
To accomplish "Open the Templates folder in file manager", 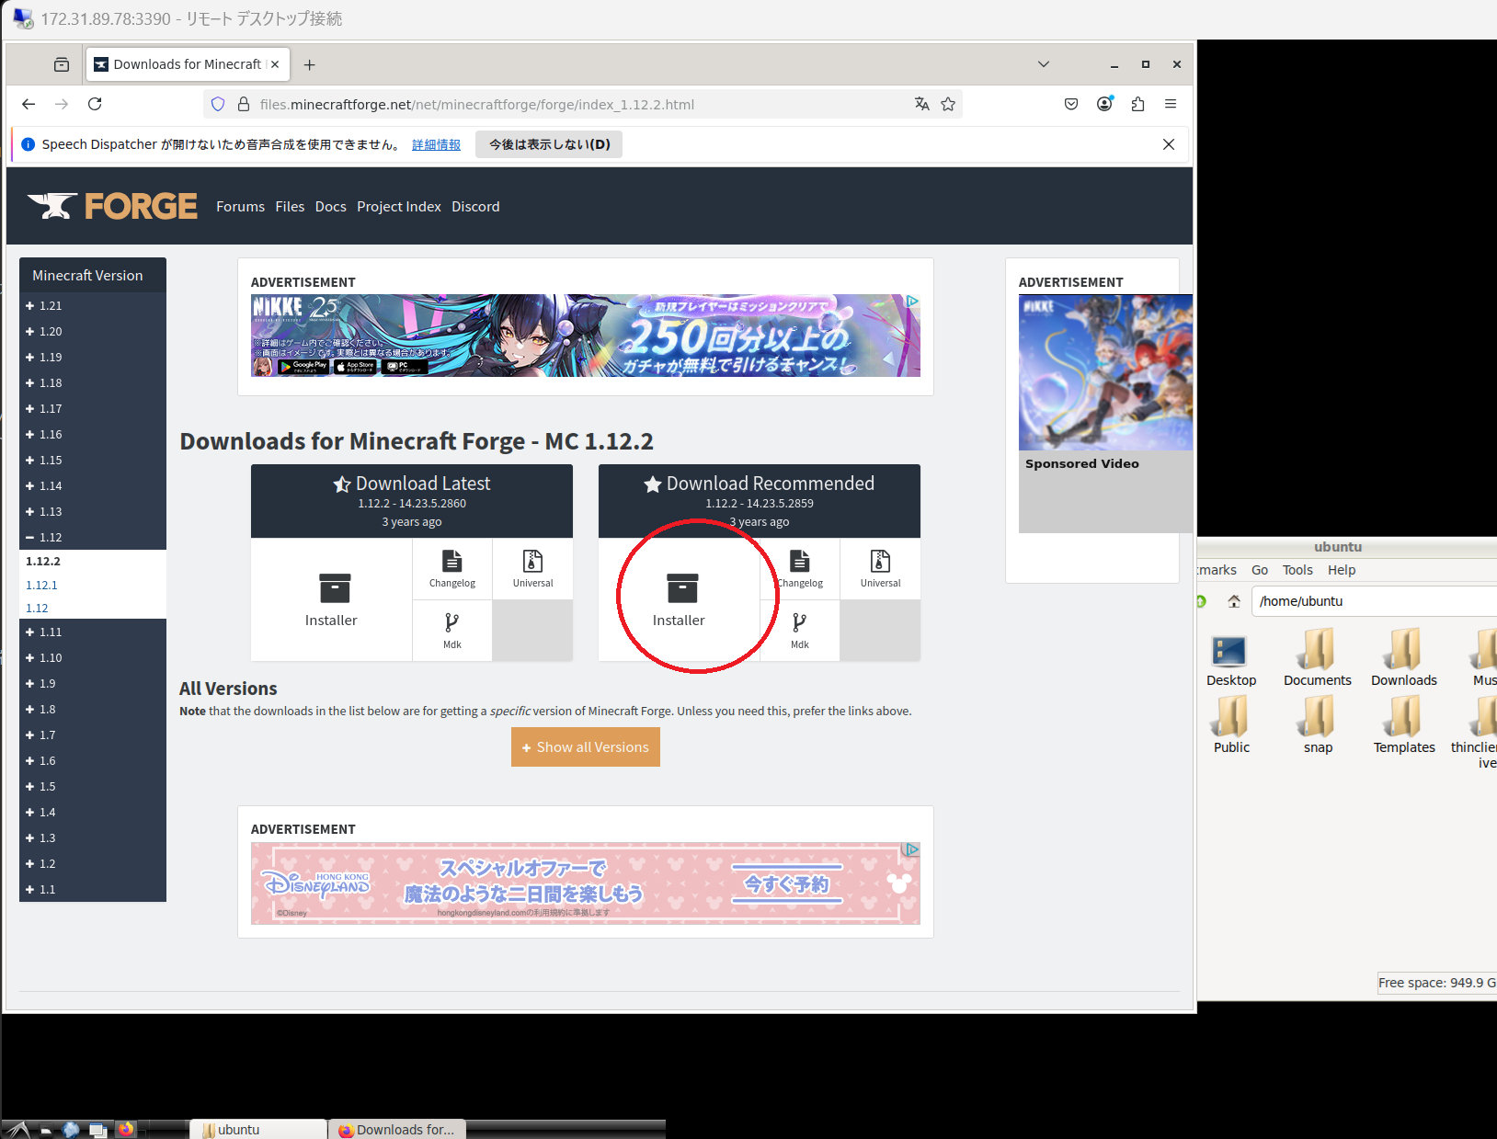I will 1404,724.
